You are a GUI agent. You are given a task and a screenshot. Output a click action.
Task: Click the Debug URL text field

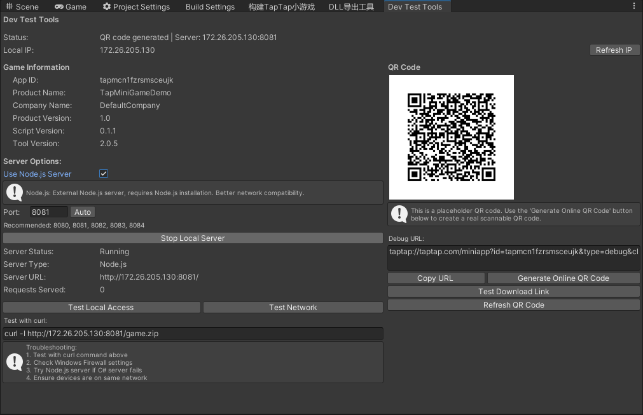513,257
